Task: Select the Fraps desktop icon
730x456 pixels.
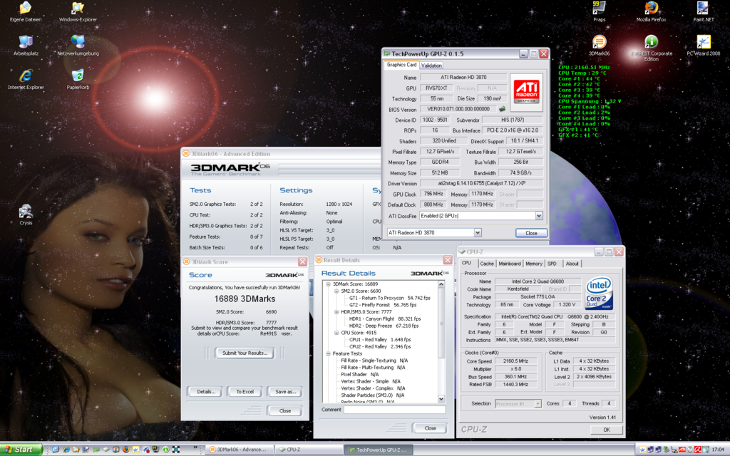Action: pyautogui.click(x=599, y=11)
